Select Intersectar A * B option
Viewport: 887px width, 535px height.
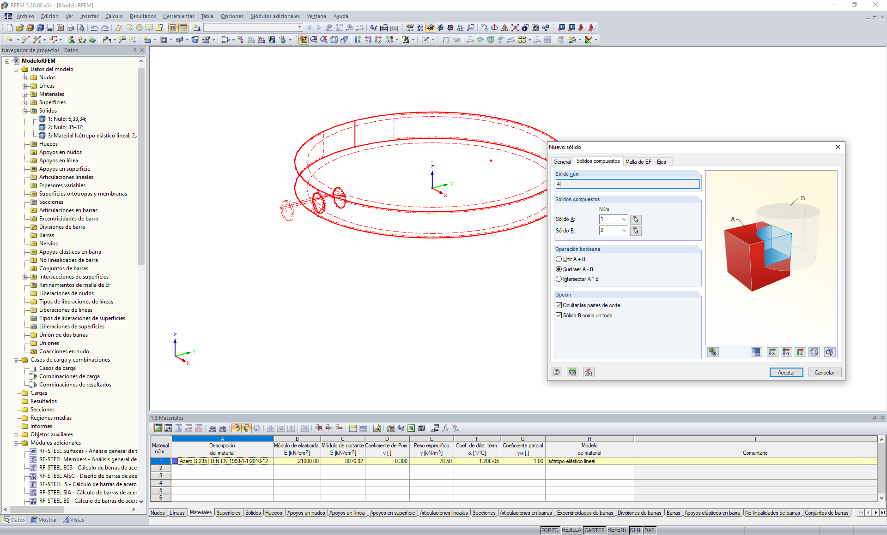point(559,279)
